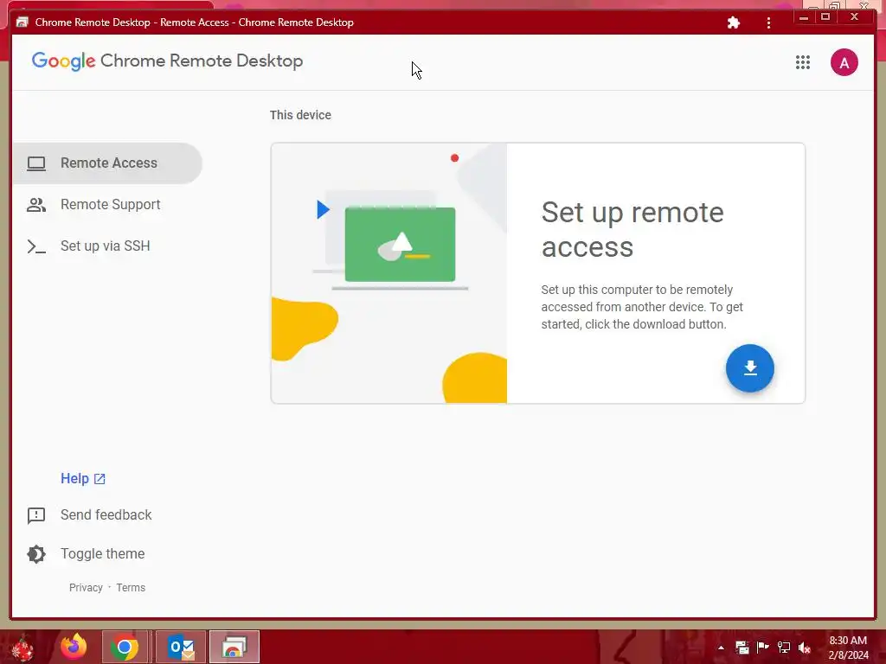The image size is (886, 664).
Task: Click the 'This device' label
Action: pyautogui.click(x=300, y=115)
